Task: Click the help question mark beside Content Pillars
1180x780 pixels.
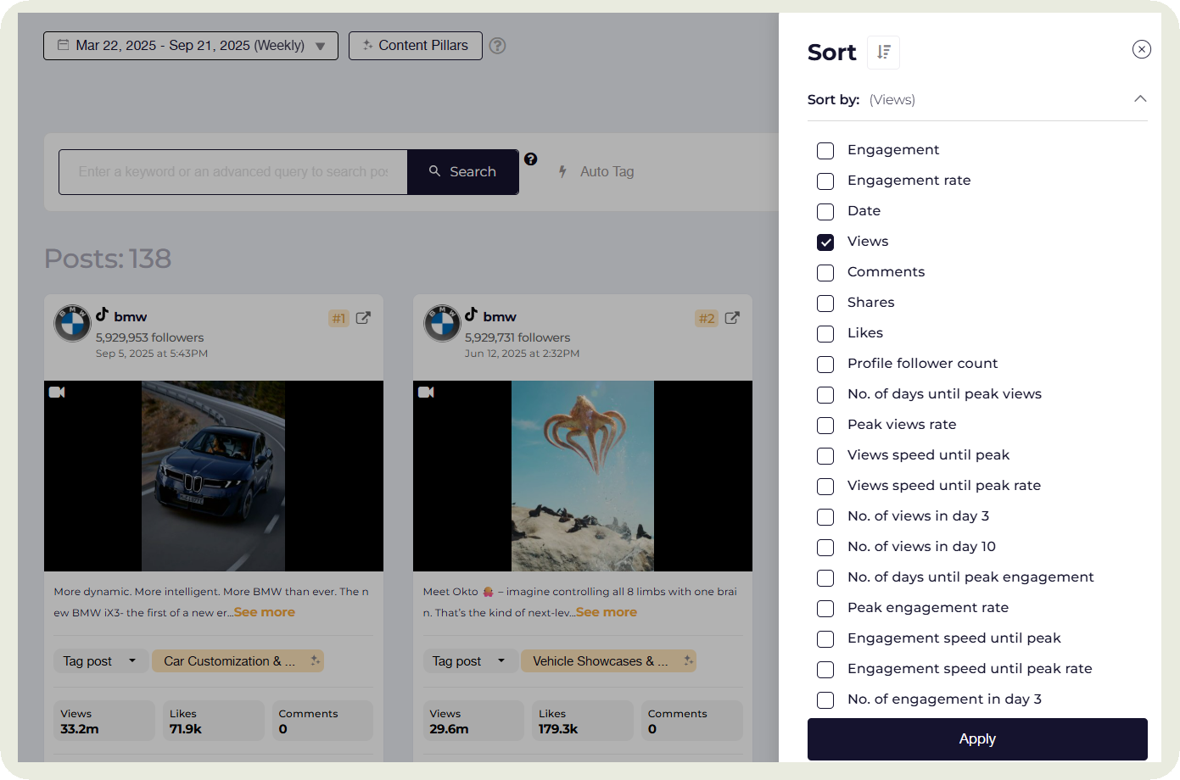Action: [x=498, y=46]
